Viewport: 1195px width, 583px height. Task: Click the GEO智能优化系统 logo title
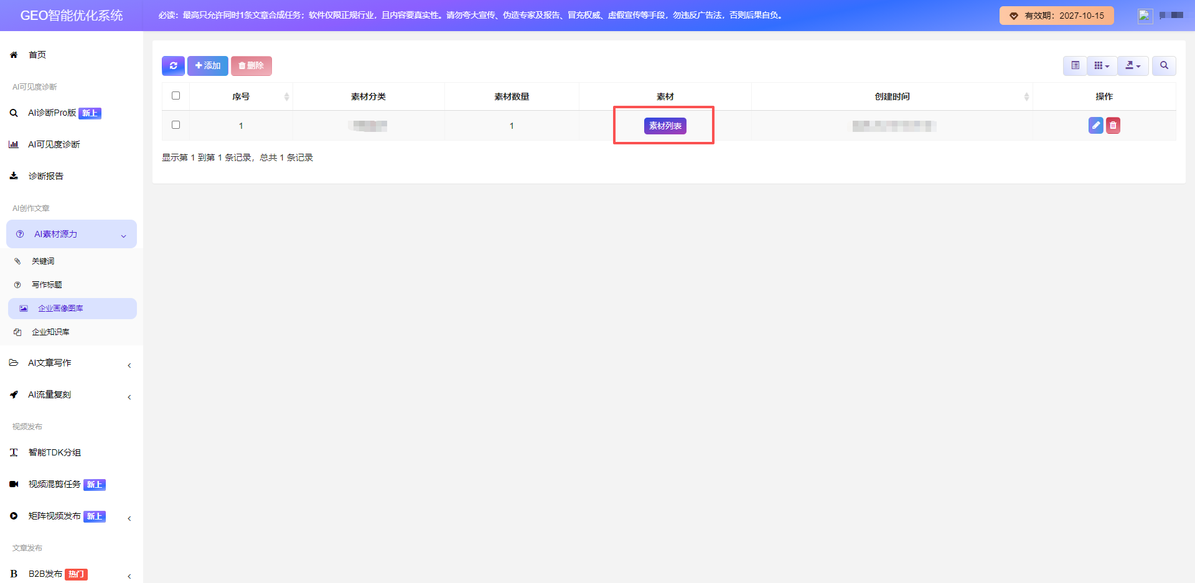click(72, 16)
